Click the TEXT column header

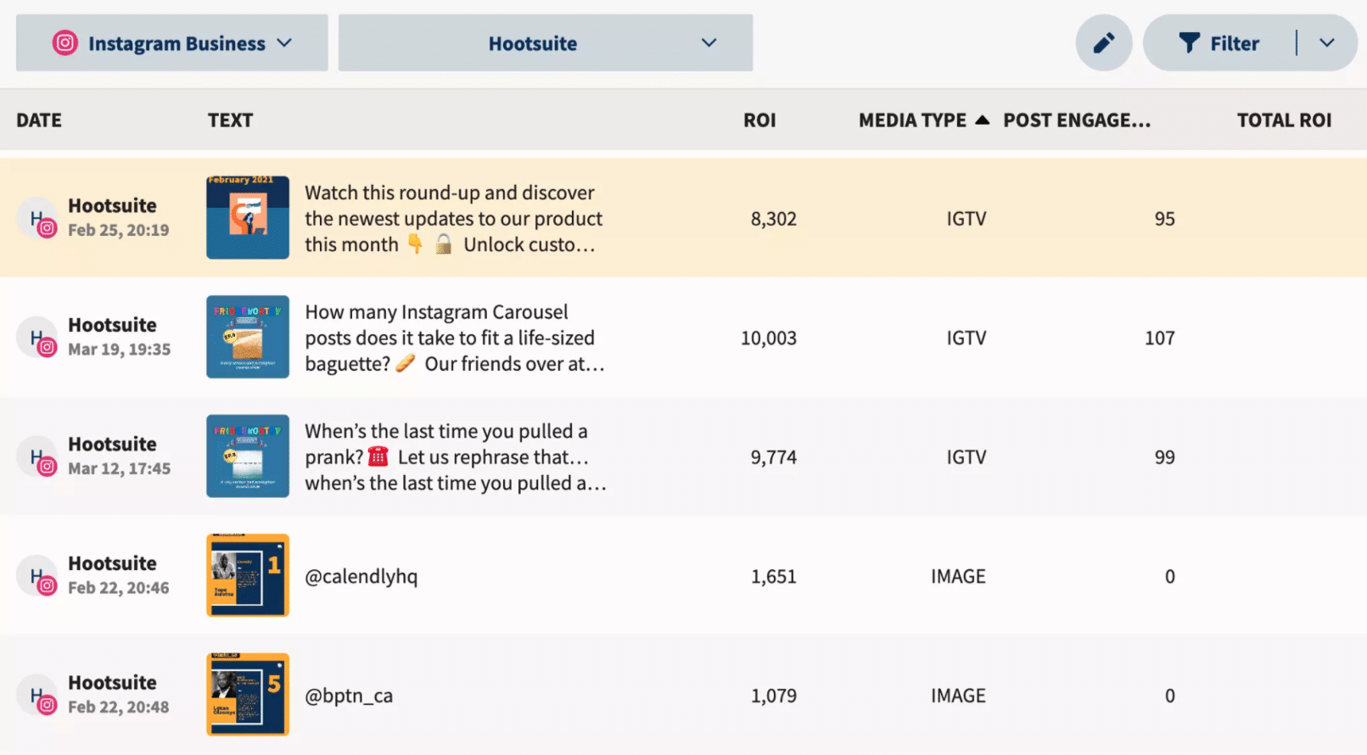pos(231,120)
